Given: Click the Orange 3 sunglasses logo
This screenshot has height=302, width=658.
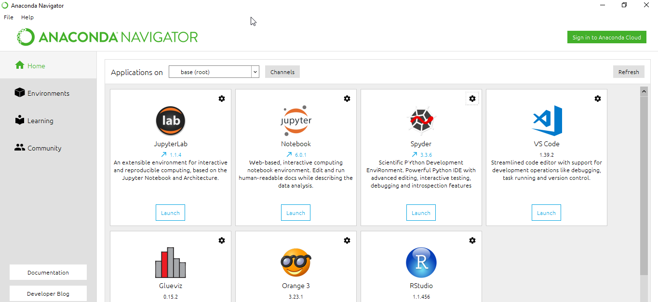Looking at the screenshot, I should click(x=296, y=263).
